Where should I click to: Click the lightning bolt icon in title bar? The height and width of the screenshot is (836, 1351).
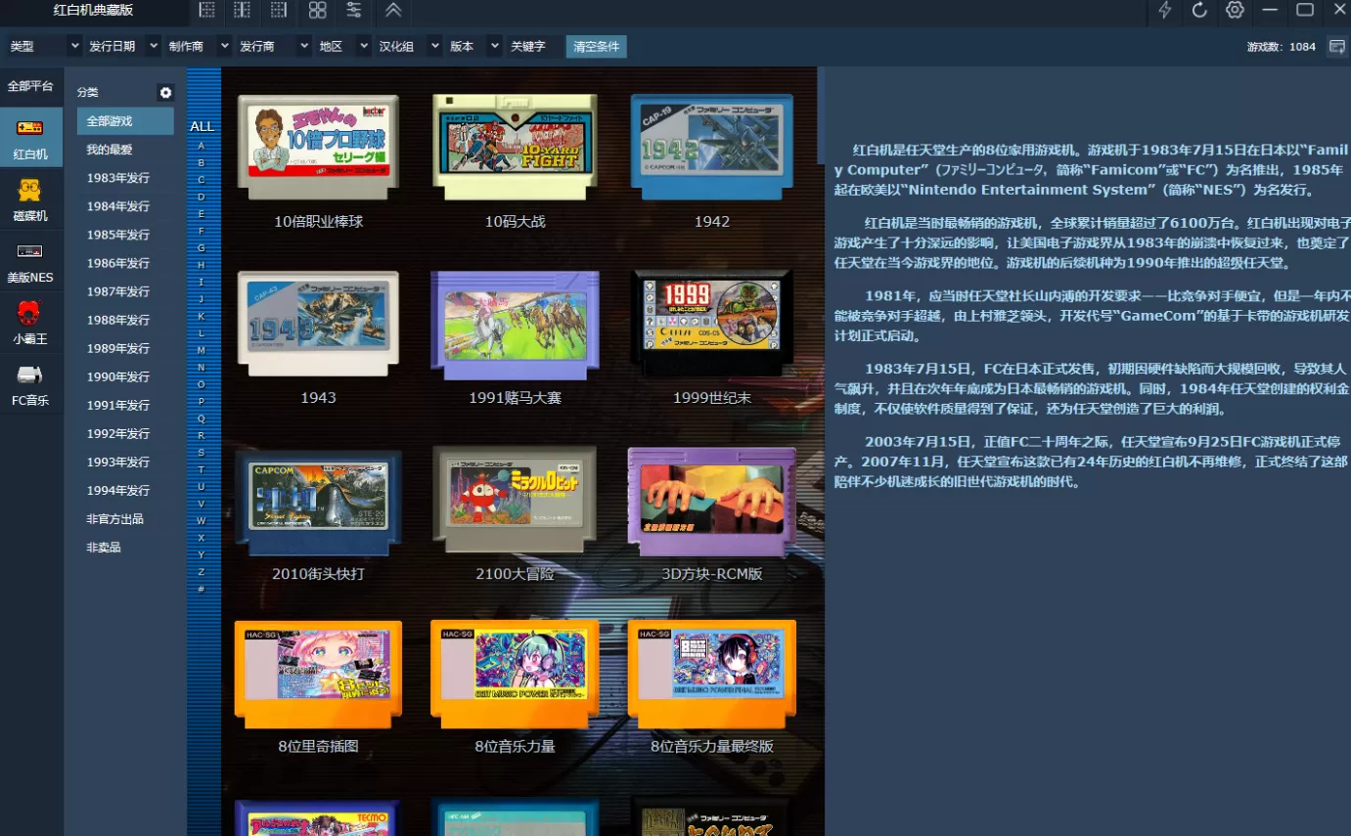click(x=1164, y=11)
